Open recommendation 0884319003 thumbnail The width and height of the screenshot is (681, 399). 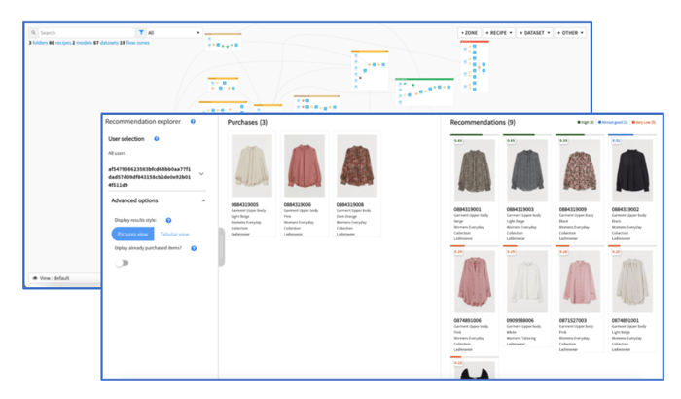point(527,170)
